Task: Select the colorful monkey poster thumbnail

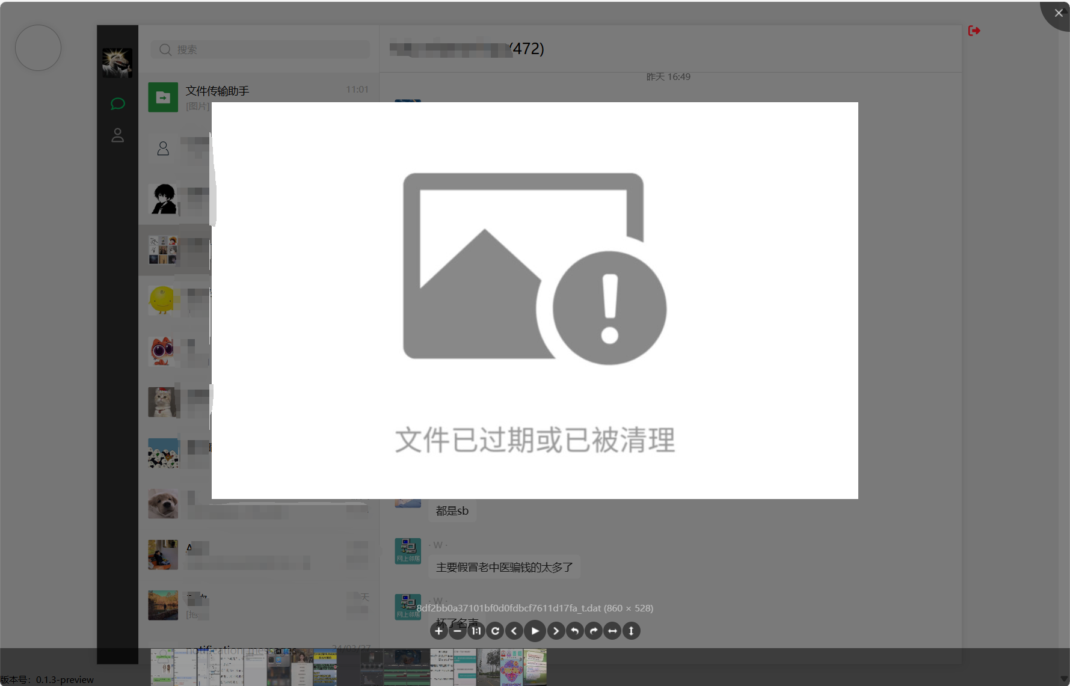Action: [x=511, y=667]
